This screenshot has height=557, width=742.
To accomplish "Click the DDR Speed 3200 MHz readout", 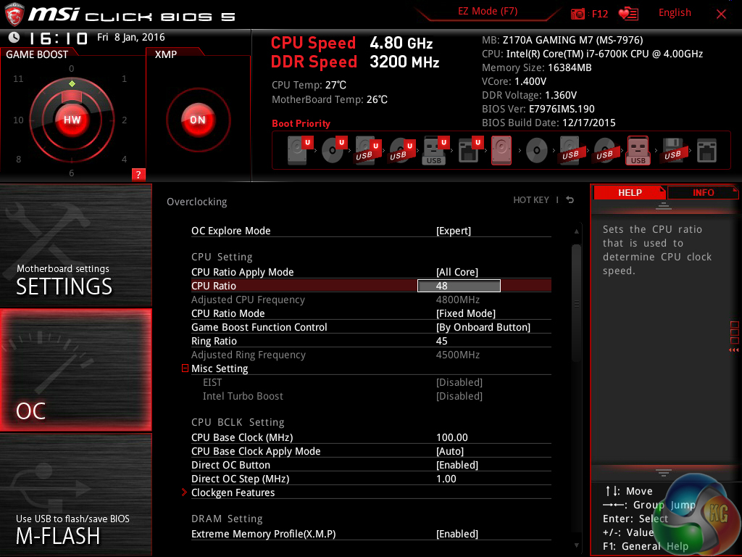I will (x=355, y=62).
